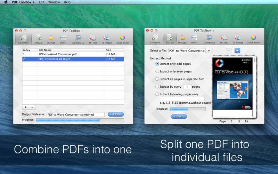Click plus button beside Select a file field

(209, 50)
